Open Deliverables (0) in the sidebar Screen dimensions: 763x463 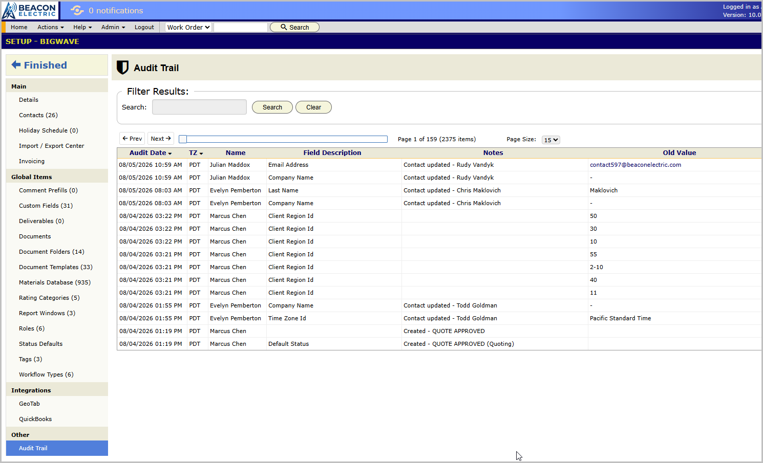click(41, 221)
